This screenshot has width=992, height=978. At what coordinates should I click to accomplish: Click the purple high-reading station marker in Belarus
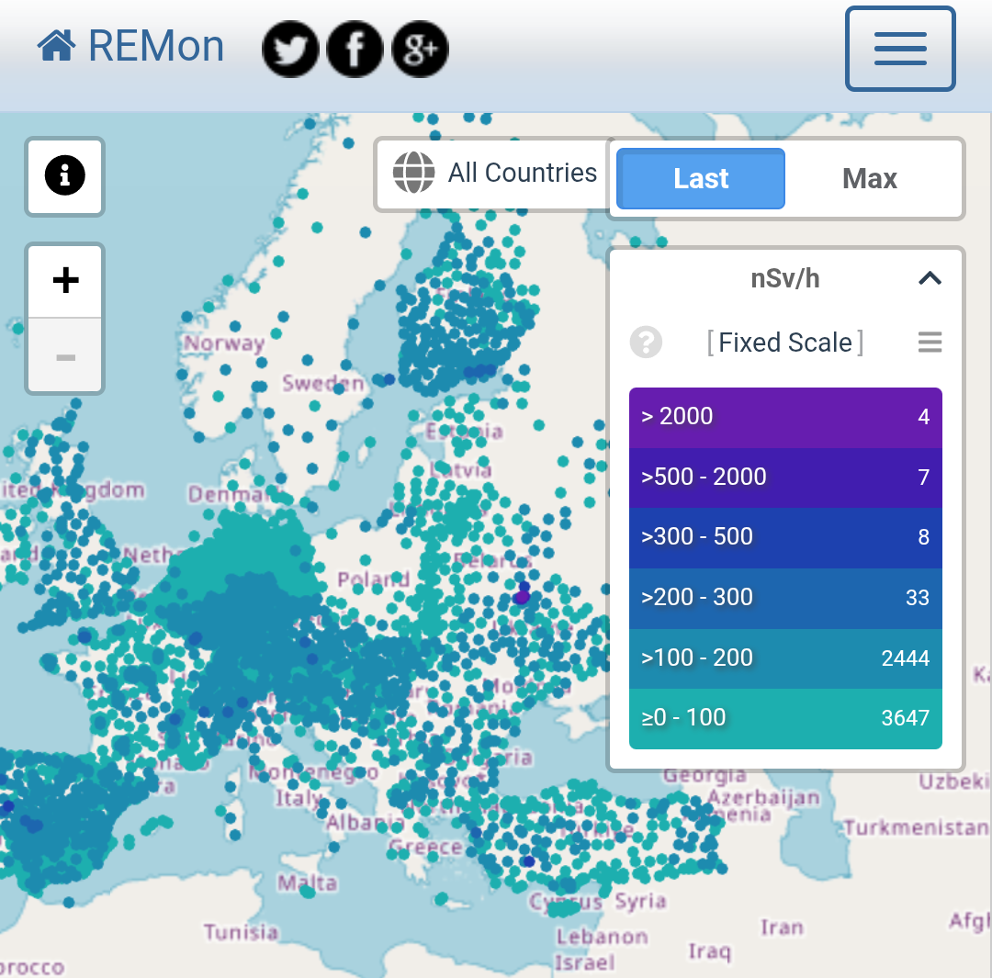click(x=522, y=597)
